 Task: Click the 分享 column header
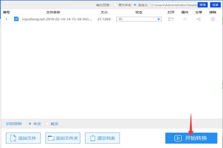coord(199,12)
